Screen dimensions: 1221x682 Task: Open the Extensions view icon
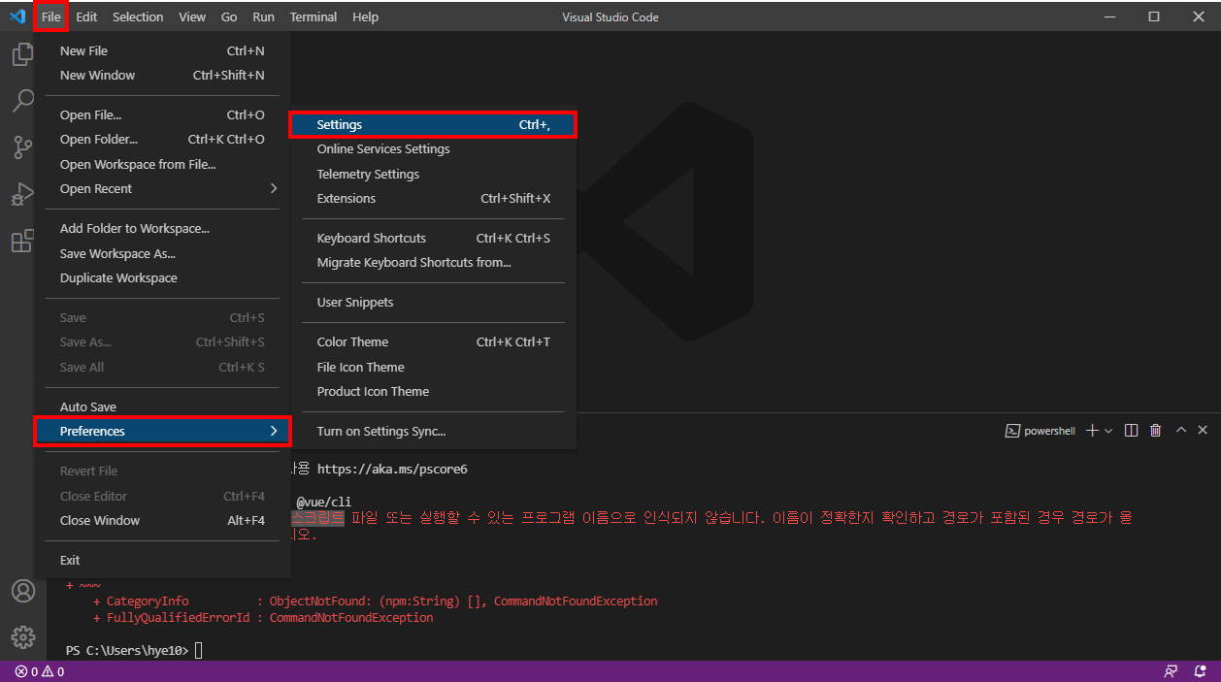(22, 241)
